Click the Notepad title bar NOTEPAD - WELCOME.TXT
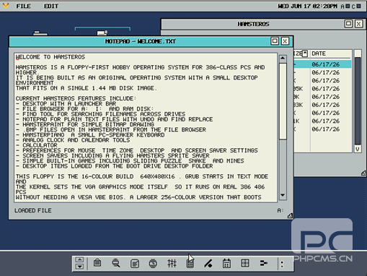Screen dimensions: 367x276 tap(141, 41)
